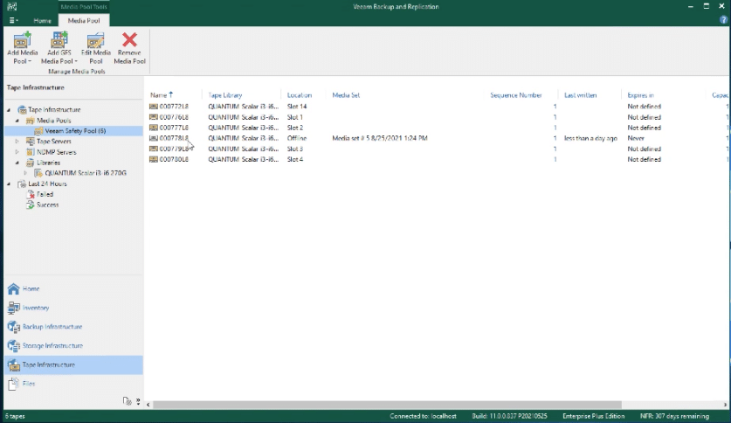The width and height of the screenshot is (731, 423).
Task: Select the Success sessions tree item
Action: pos(47,205)
